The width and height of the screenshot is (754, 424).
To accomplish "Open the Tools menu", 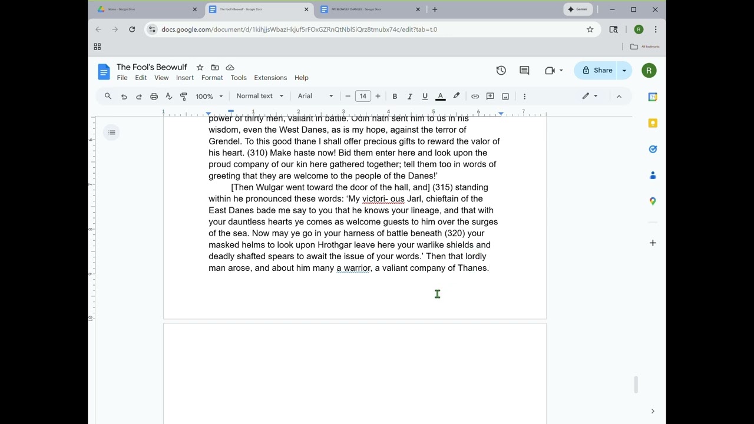I will pyautogui.click(x=239, y=78).
